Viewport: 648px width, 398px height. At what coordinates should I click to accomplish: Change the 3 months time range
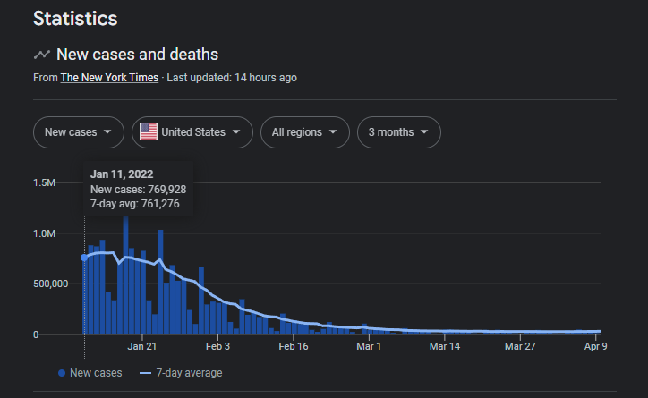tap(398, 132)
